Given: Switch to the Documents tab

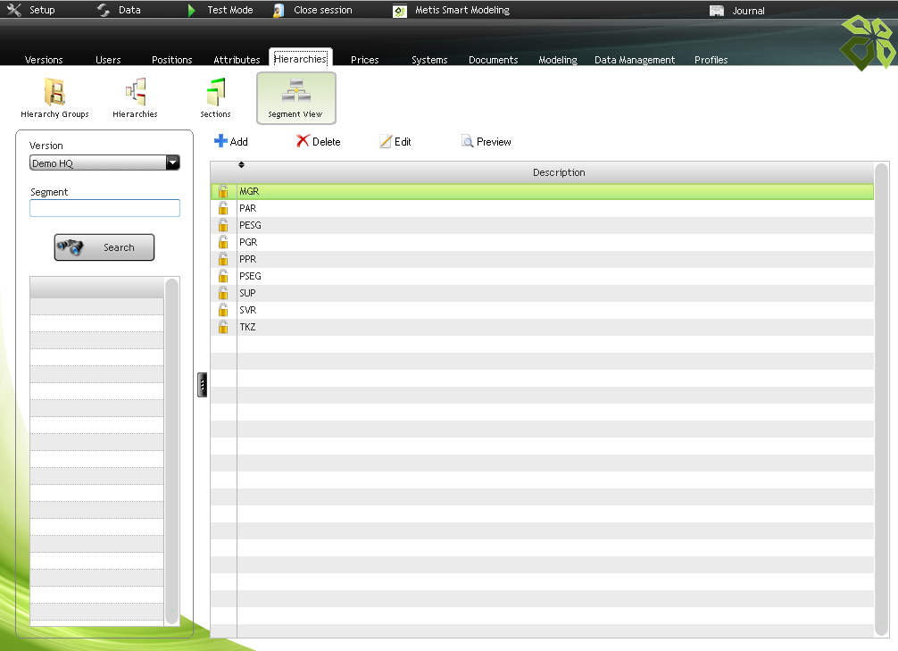Looking at the screenshot, I should tap(493, 60).
